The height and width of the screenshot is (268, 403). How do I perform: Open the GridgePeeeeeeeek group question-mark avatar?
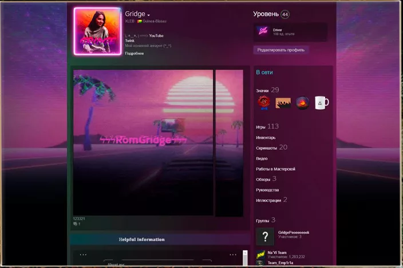point(264,236)
